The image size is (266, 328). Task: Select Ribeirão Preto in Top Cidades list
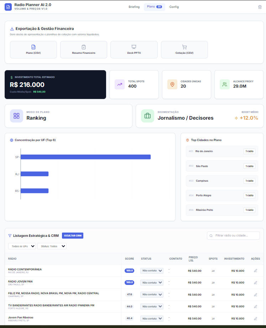(x=222, y=210)
